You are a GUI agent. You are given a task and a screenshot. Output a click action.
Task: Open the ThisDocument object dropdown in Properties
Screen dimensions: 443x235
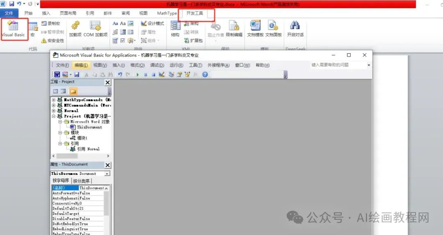tap(107, 174)
